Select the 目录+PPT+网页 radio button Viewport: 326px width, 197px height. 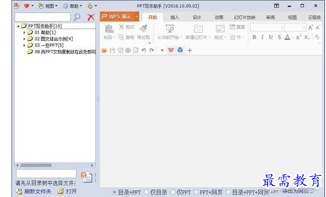pyautogui.click(x=228, y=192)
